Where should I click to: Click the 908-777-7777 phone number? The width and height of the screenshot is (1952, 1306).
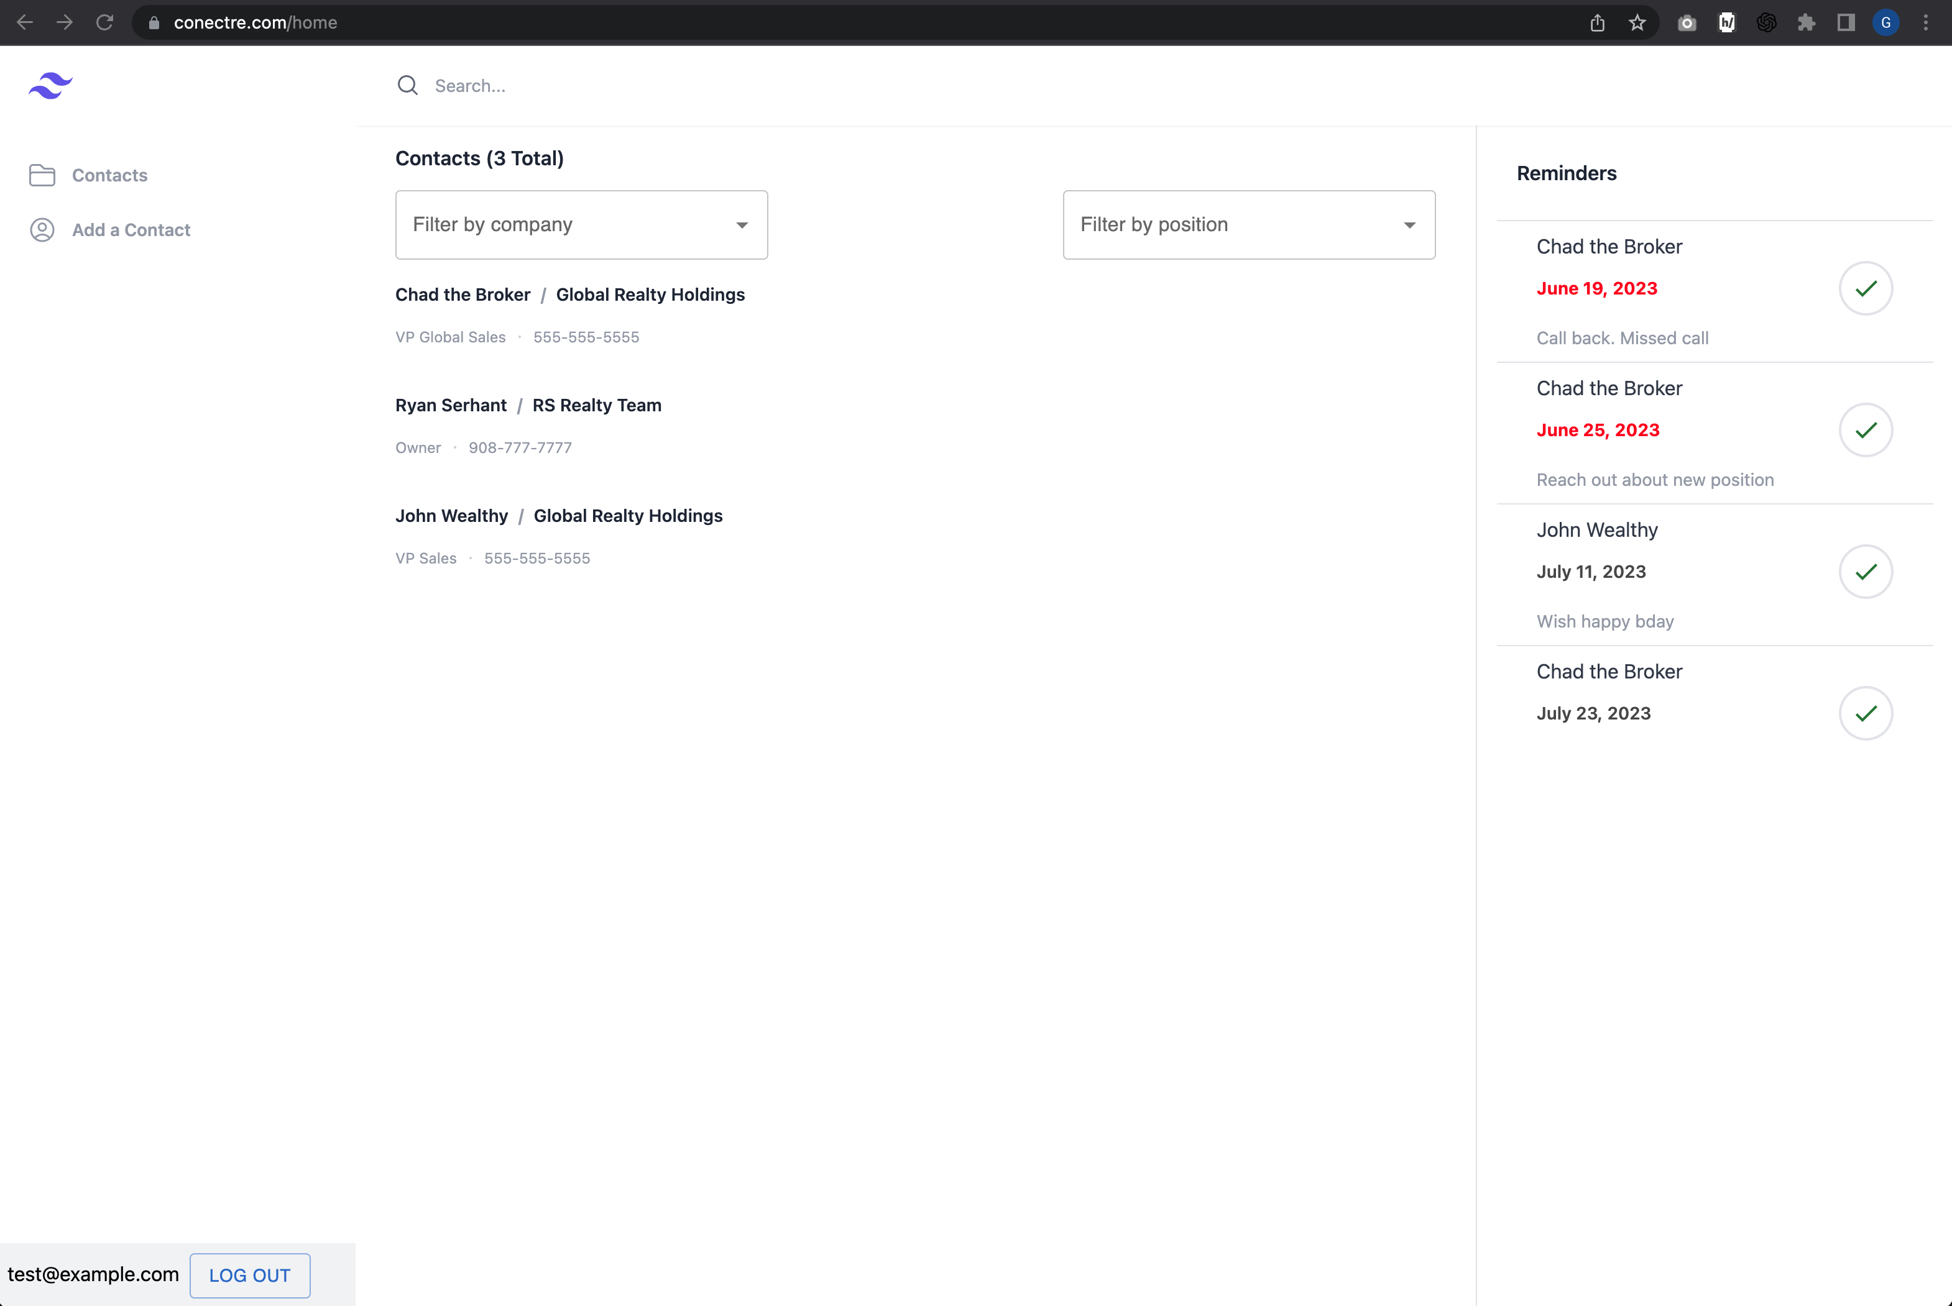click(x=520, y=448)
